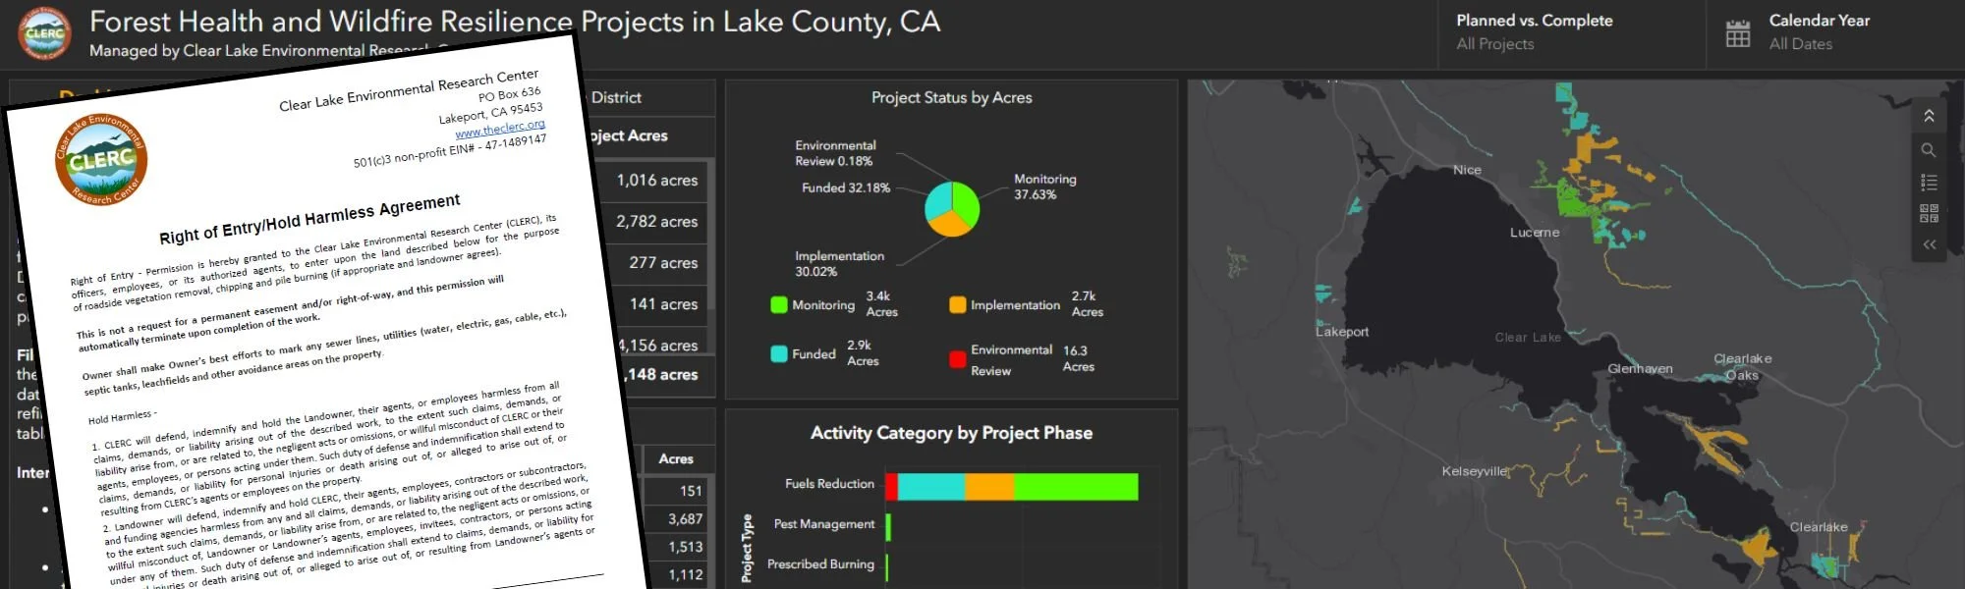Click the Kelseyville label on the map

[1475, 471]
